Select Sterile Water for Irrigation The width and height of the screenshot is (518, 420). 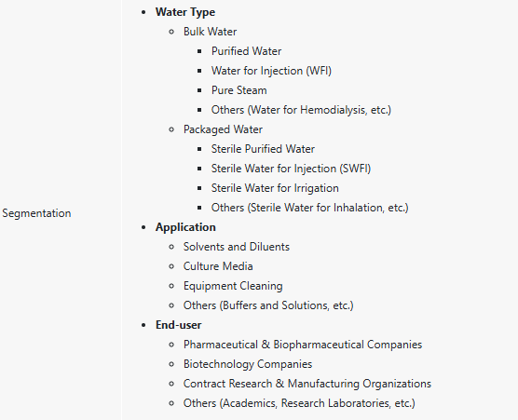275,188
